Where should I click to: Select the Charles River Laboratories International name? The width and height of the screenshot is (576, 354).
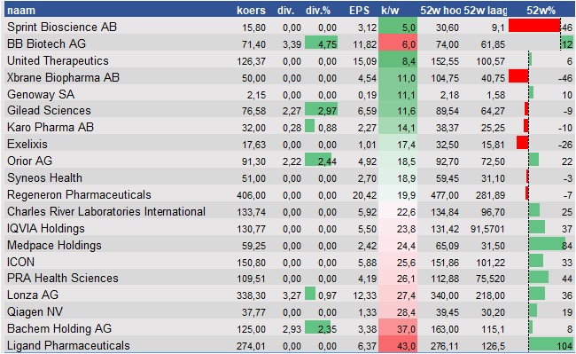pyautogui.click(x=106, y=211)
